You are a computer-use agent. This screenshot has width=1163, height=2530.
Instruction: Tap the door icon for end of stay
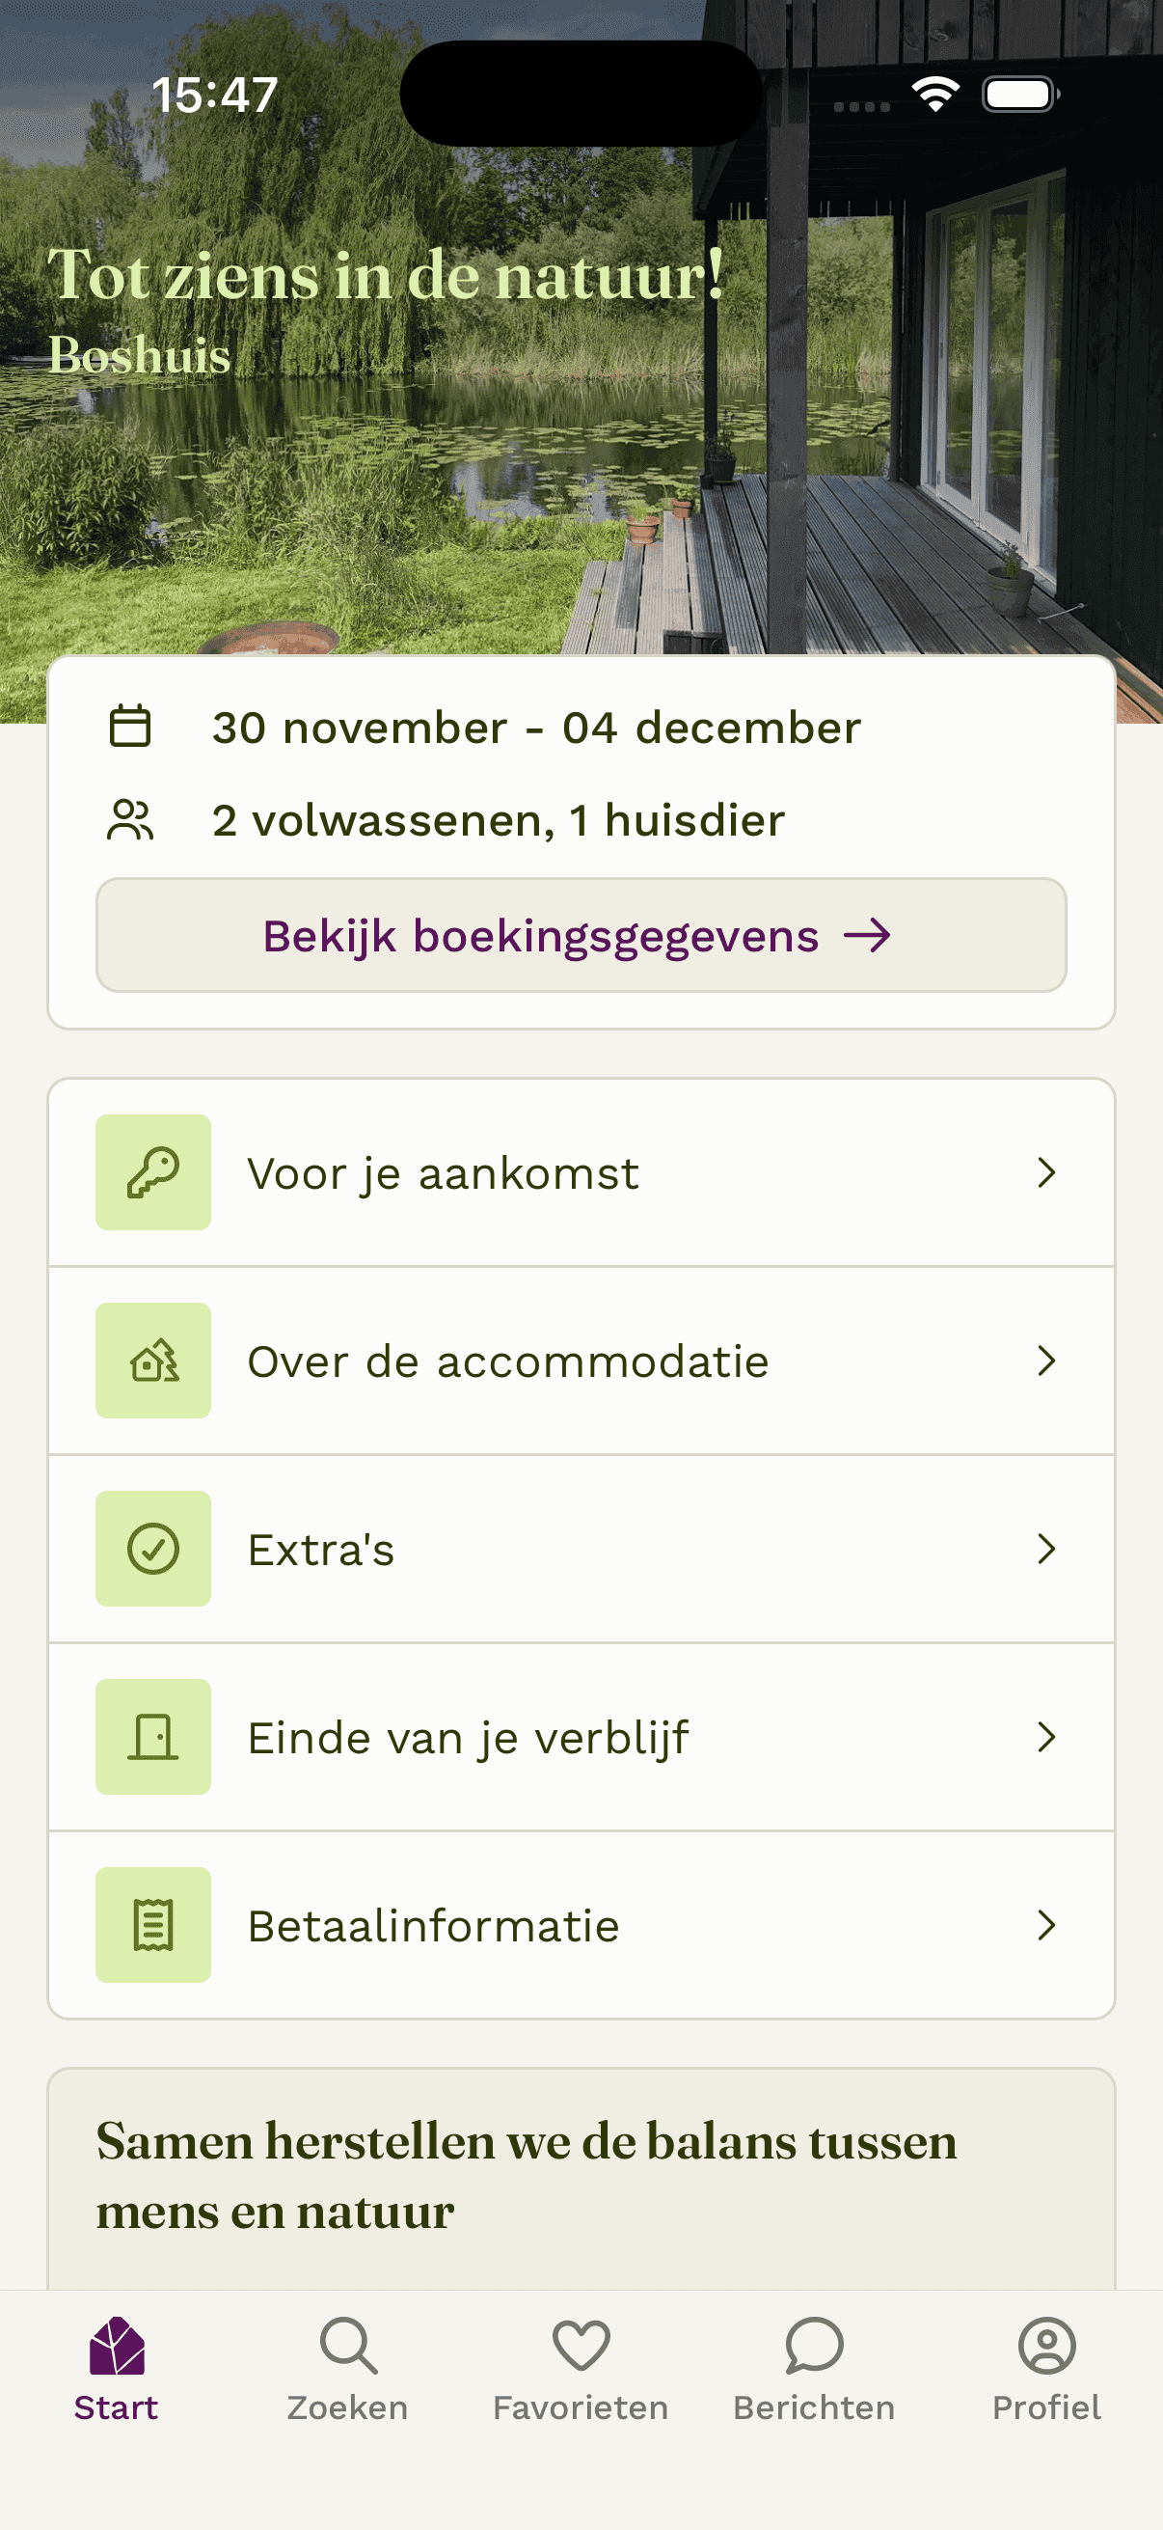coord(153,1737)
